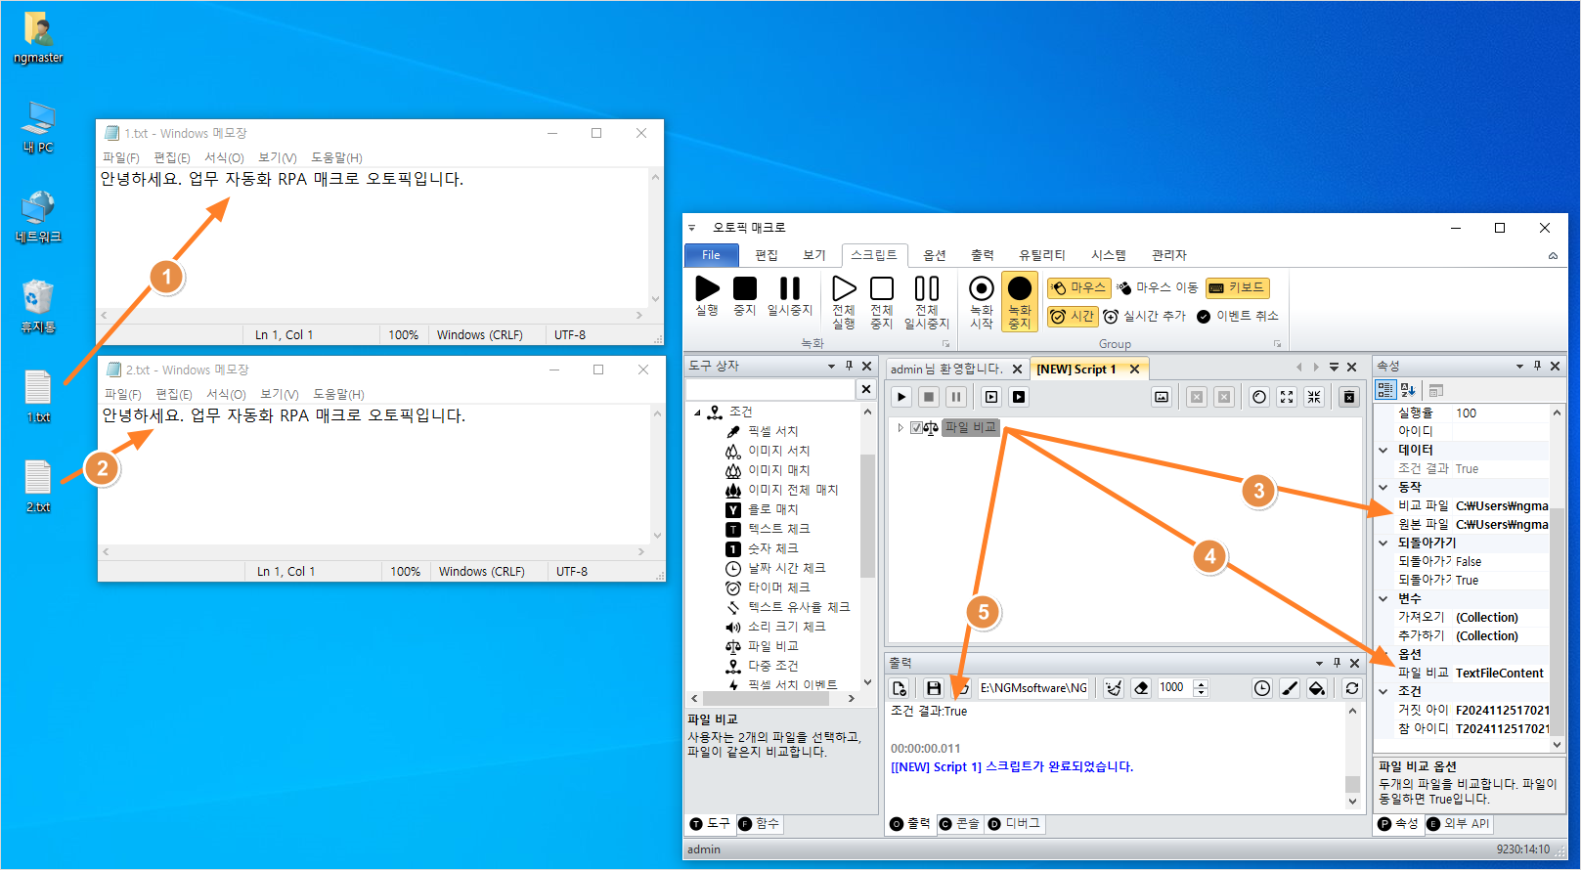Viewport: 1581px width, 870px height.
Task: Toggle 키보드 recording option
Action: 1238,287
